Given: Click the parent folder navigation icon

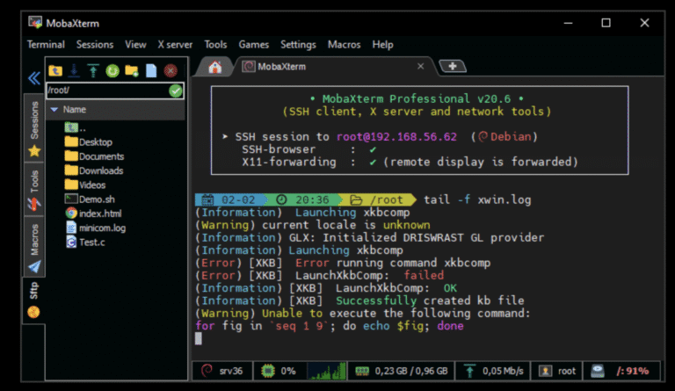Looking at the screenshot, I should [x=55, y=70].
